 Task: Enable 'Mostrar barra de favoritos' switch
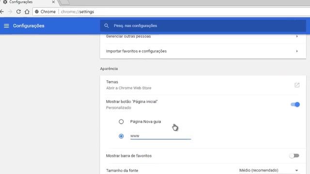pos(294,156)
